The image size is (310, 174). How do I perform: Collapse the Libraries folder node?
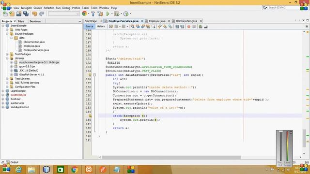(7, 58)
